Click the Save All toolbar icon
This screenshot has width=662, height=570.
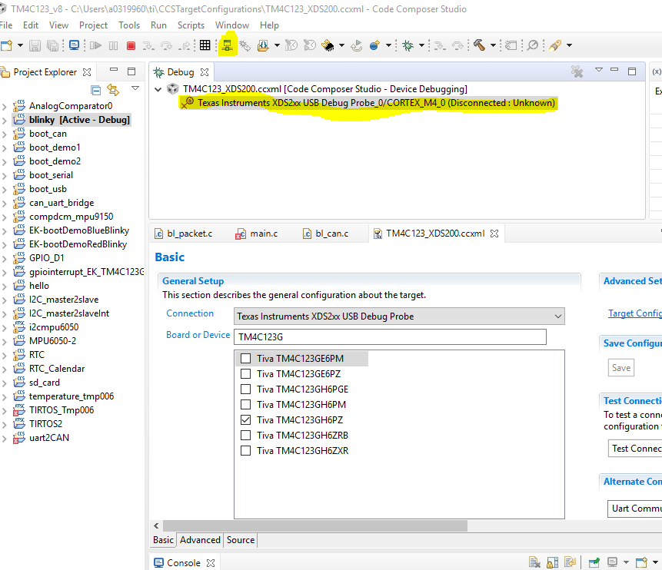pyautogui.click(x=53, y=45)
